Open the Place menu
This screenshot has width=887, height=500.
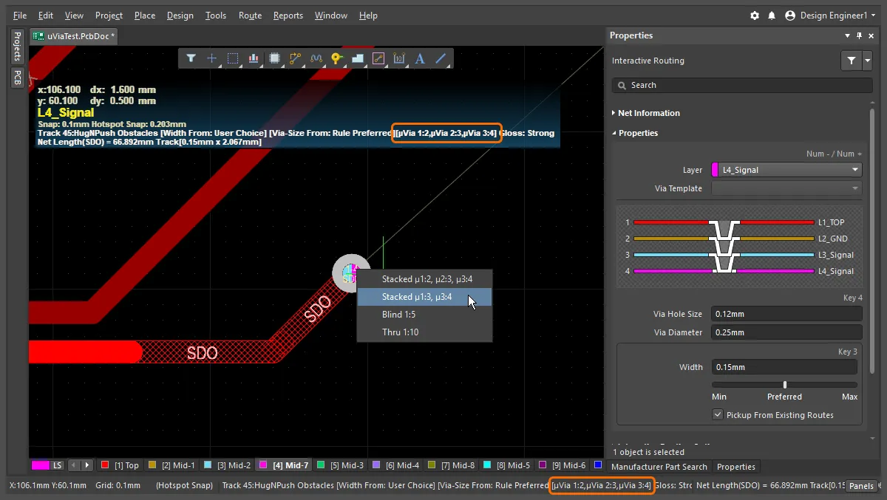tap(145, 16)
